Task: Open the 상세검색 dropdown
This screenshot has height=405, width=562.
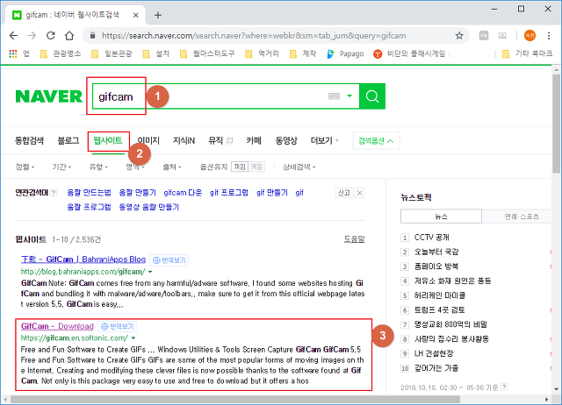Action: [x=299, y=167]
